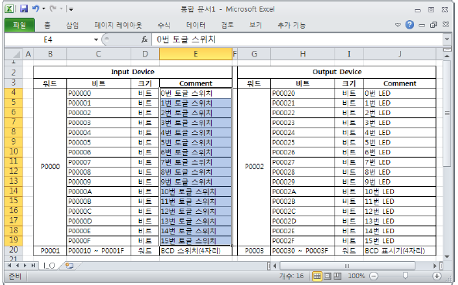Go to next sheet navigation arrow

click(25, 266)
